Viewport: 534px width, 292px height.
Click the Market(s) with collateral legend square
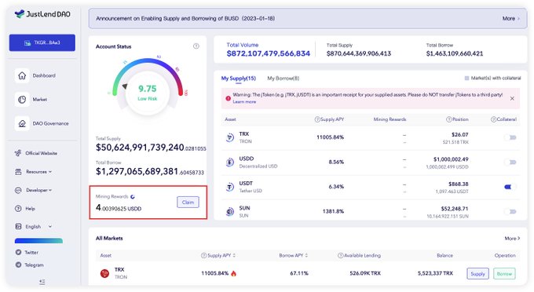pos(467,78)
